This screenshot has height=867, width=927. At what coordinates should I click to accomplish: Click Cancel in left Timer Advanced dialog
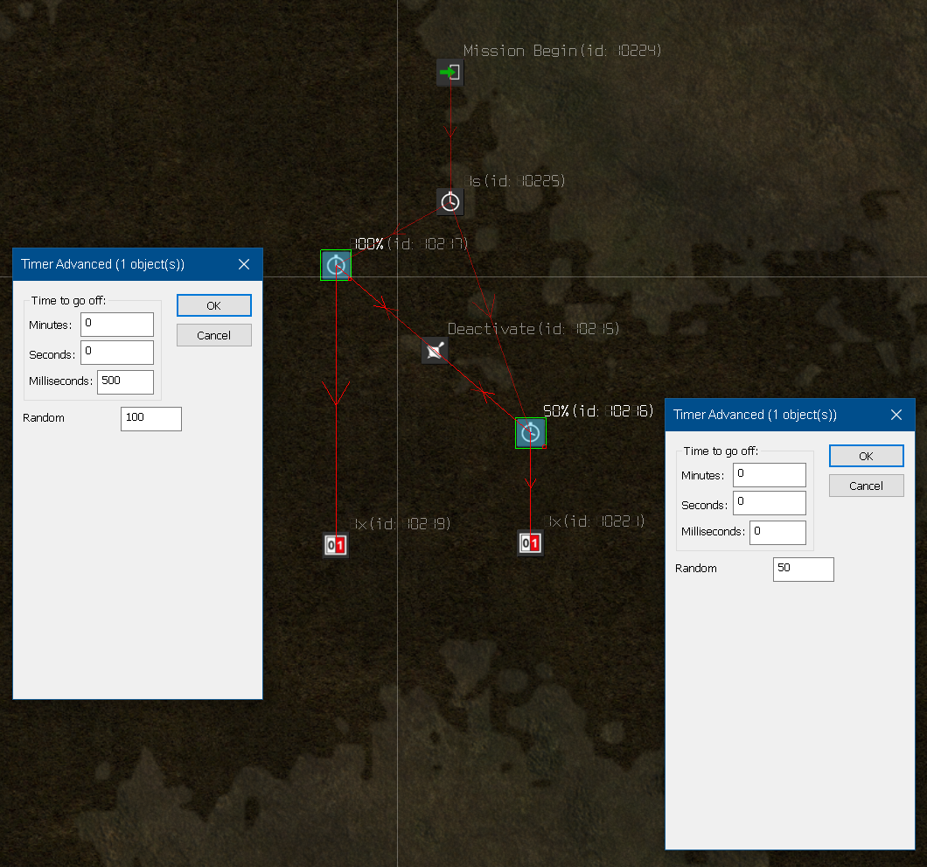pyautogui.click(x=214, y=335)
